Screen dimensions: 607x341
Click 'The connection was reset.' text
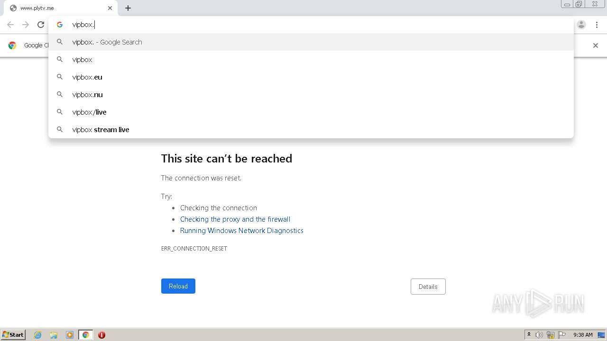(201, 178)
